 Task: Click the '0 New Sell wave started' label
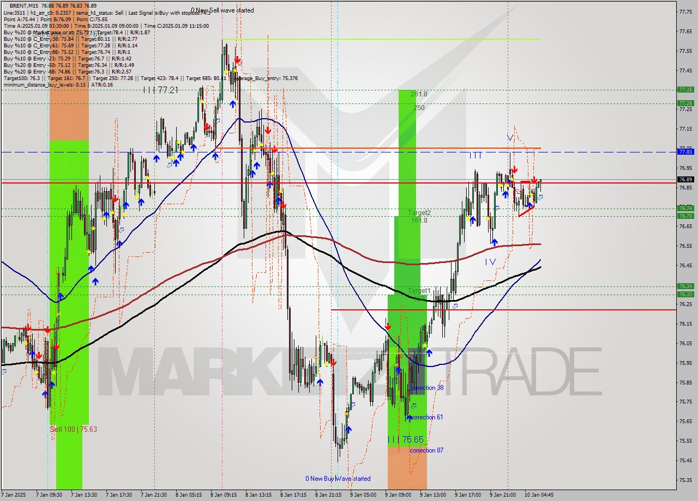pos(222,10)
